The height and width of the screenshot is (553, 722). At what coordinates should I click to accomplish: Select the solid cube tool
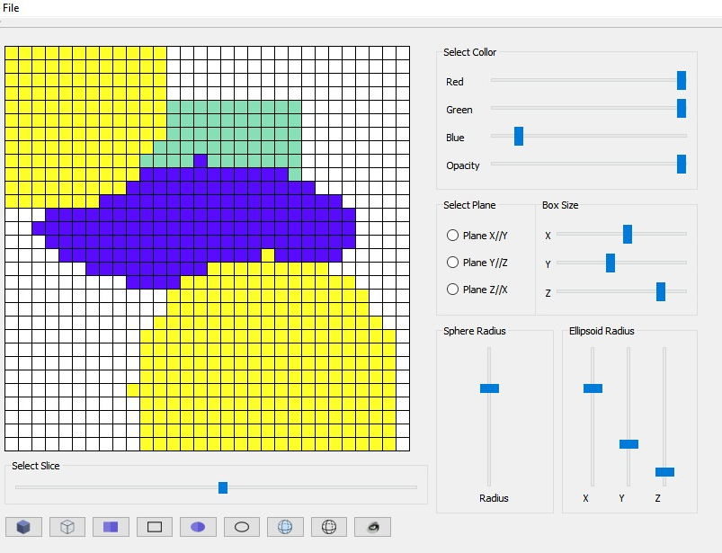click(x=23, y=527)
